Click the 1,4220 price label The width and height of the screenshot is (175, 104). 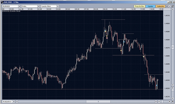pos(167,88)
